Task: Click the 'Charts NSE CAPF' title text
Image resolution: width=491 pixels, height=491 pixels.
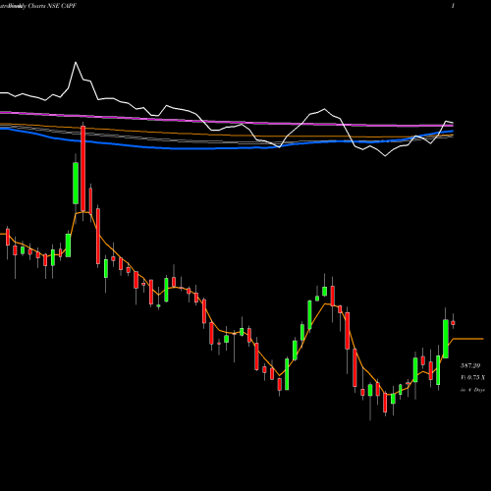Action: click(x=52, y=6)
